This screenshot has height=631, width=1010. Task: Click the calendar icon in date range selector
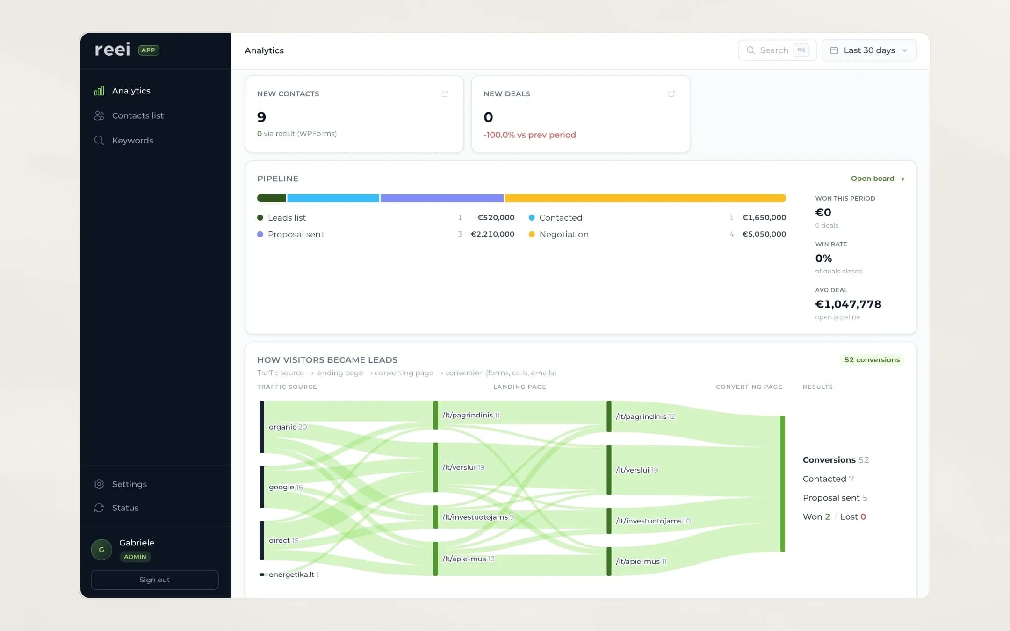(x=834, y=50)
